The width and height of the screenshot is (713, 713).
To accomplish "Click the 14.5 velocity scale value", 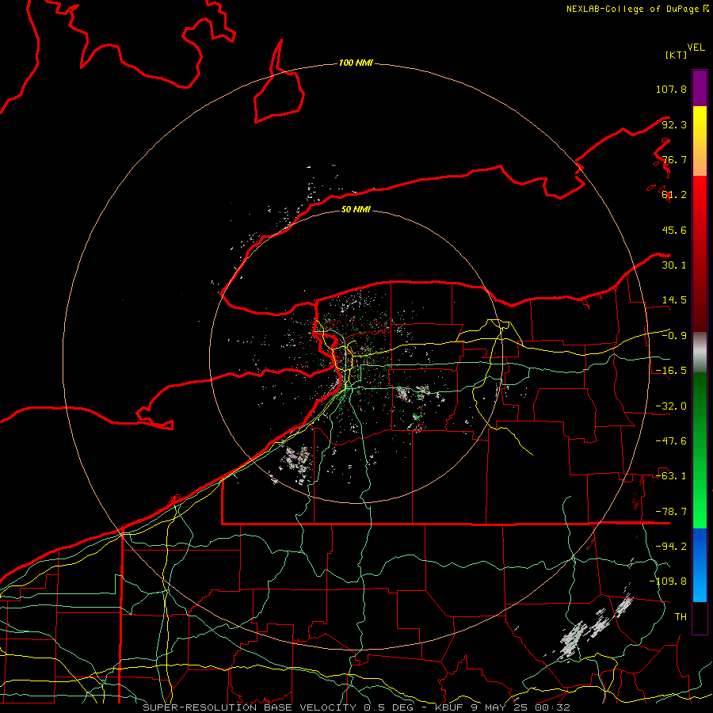I will (x=674, y=300).
